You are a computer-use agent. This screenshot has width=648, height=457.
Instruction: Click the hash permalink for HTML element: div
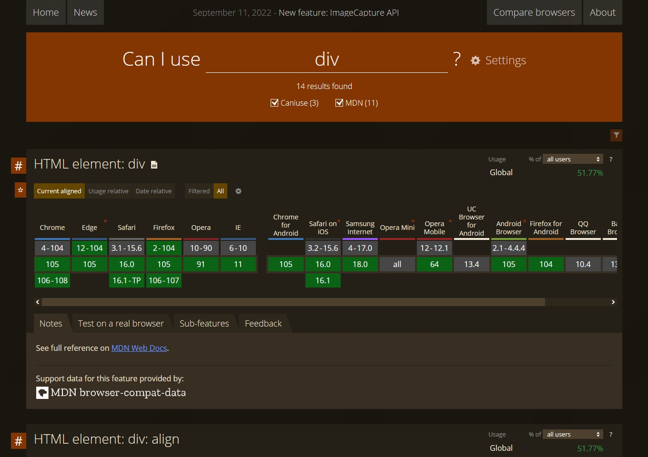(18, 166)
